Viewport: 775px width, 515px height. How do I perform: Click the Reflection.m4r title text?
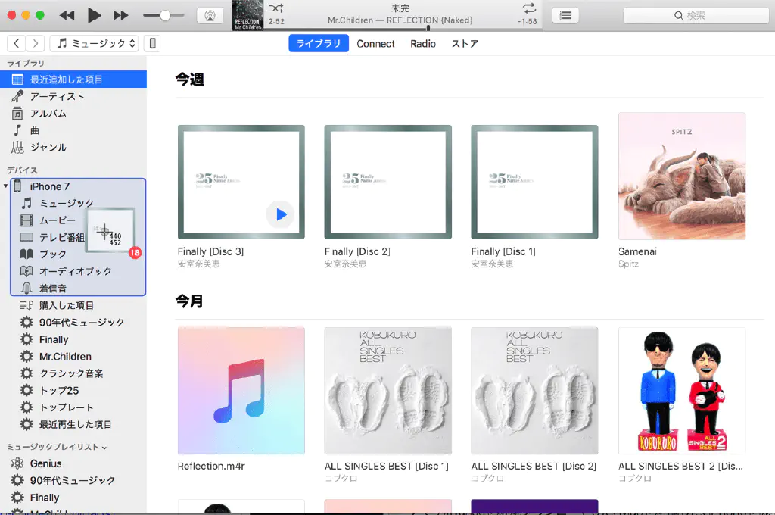(x=211, y=466)
